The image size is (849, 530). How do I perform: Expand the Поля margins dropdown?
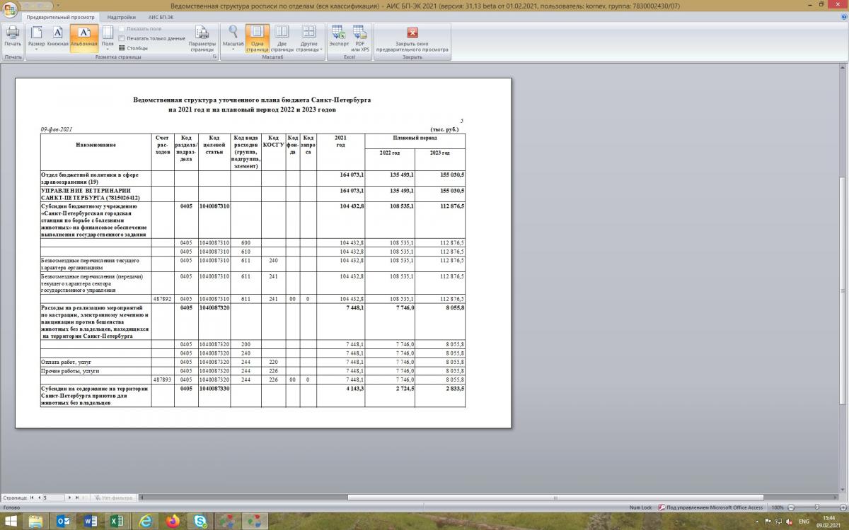tap(108, 37)
